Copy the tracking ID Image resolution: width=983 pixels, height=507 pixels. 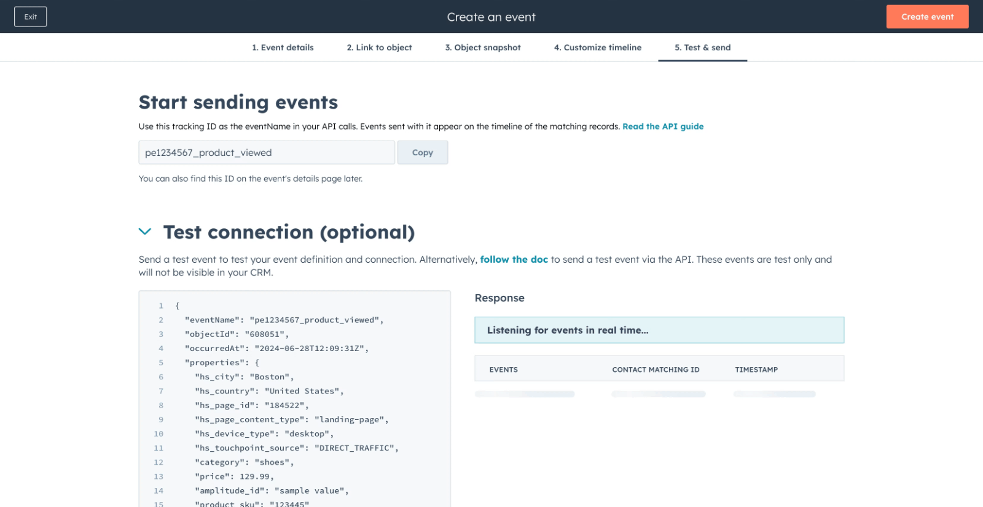(x=423, y=152)
